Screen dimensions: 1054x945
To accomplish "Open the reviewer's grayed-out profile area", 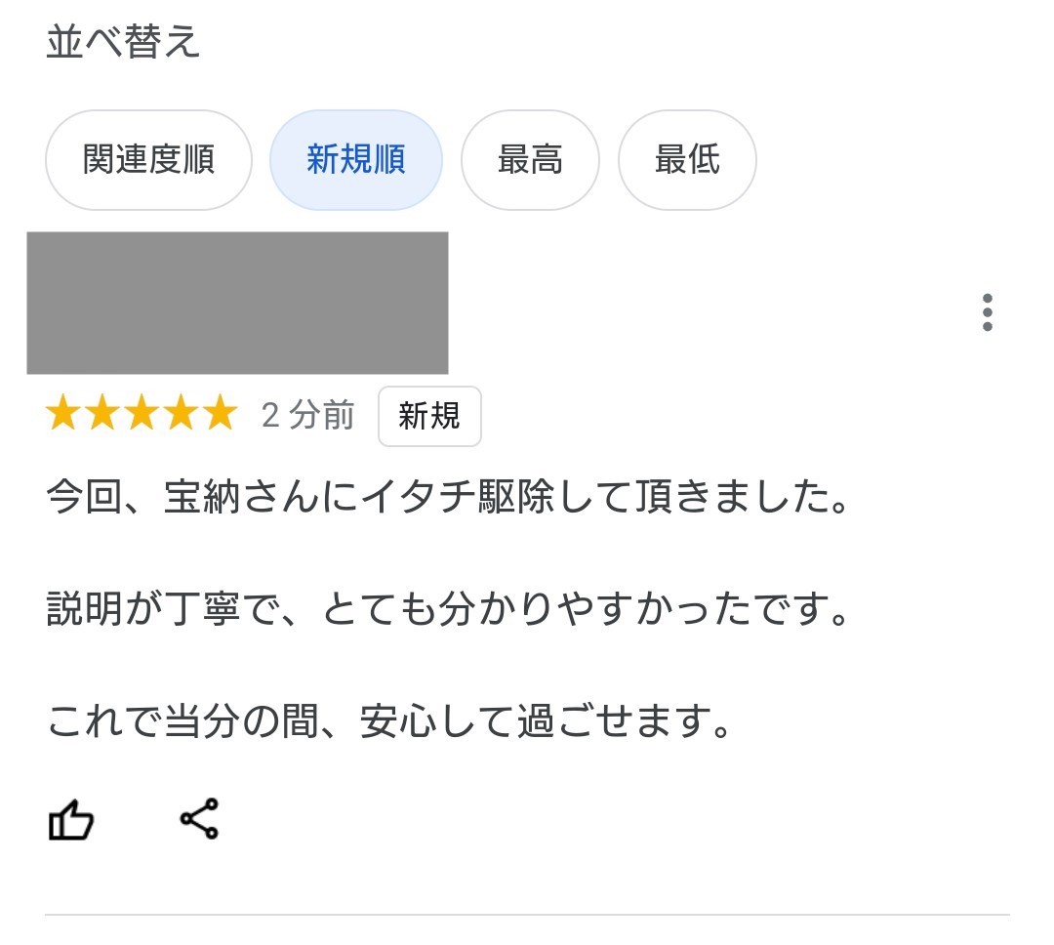I will (237, 303).
